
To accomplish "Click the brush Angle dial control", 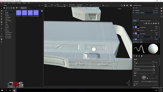I will click(x=144, y=77).
